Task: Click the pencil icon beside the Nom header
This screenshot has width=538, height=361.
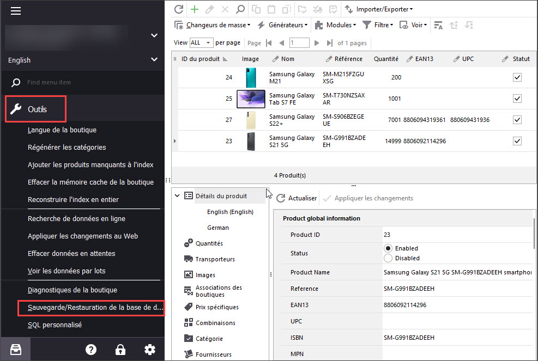Action: click(275, 59)
